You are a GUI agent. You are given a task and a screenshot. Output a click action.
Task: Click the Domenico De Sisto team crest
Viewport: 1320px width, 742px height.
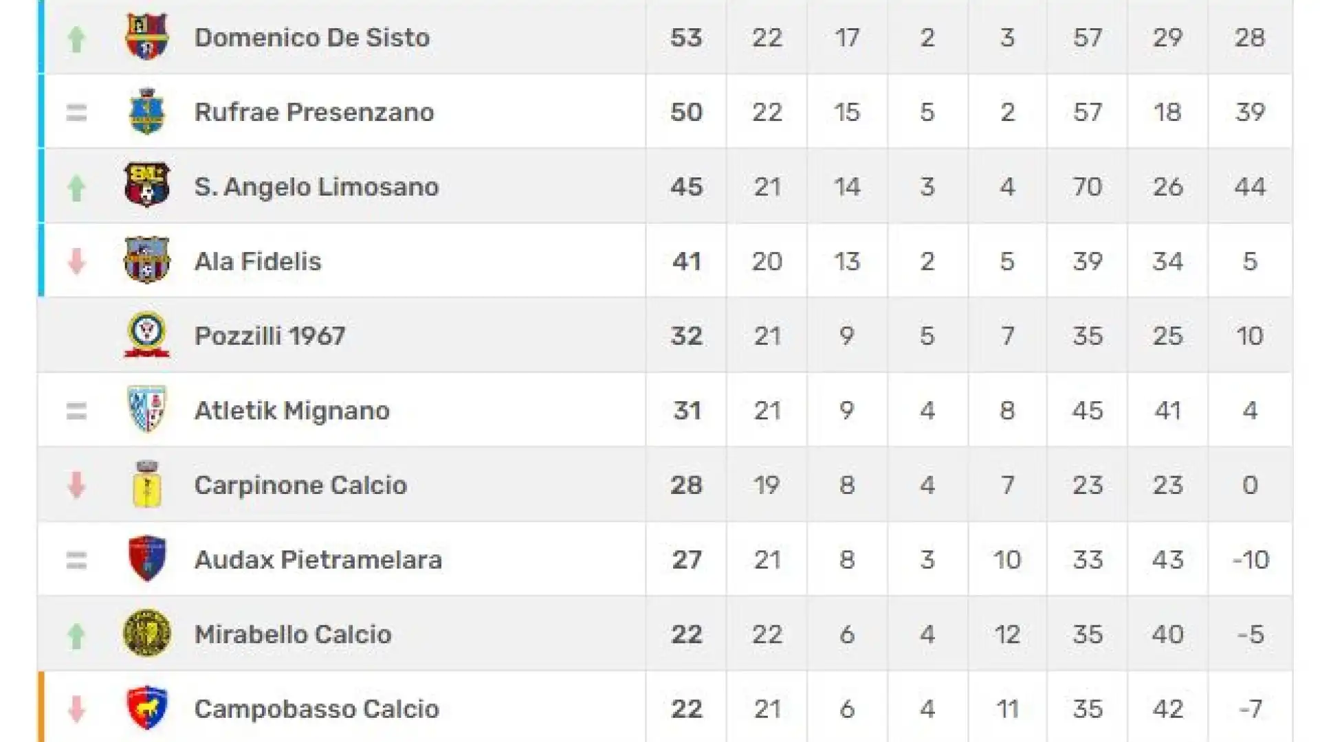tap(146, 36)
